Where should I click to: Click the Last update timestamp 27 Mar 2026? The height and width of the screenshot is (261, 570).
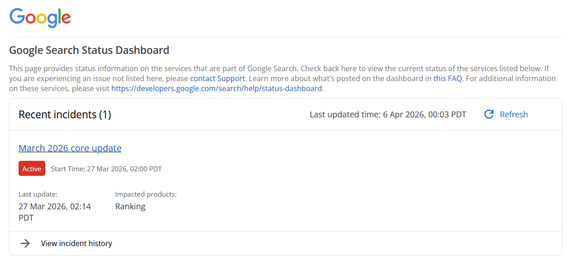pos(54,206)
